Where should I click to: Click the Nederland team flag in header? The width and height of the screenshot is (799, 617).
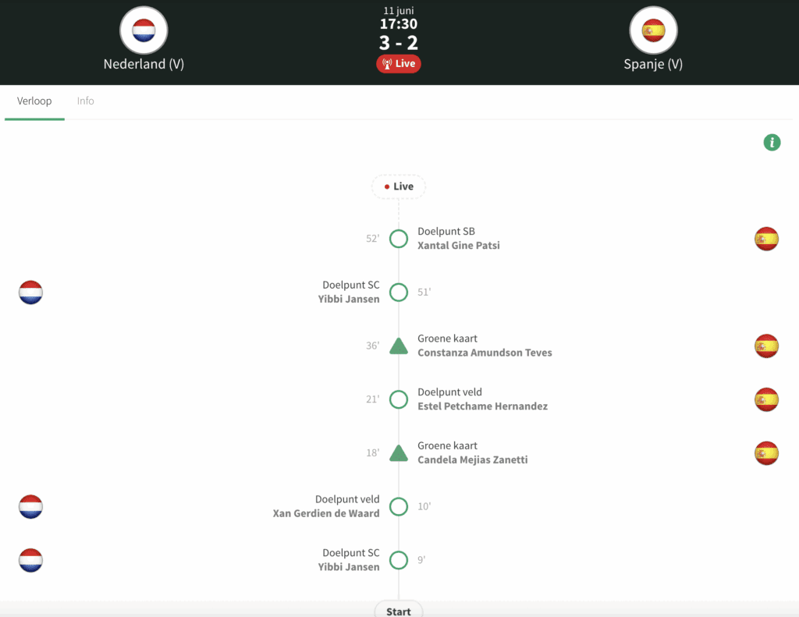[x=144, y=30]
